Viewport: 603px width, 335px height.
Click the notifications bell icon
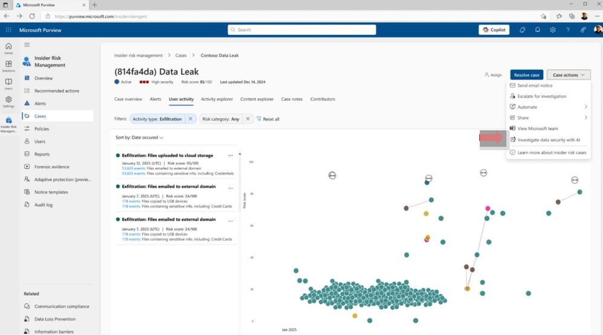pyautogui.click(x=537, y=30)
